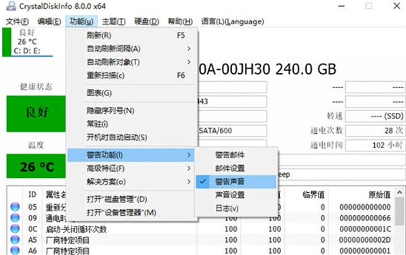
Task: Open the 硬盘(D) menu
Action: pyautogui.click(x=147, y=22)
